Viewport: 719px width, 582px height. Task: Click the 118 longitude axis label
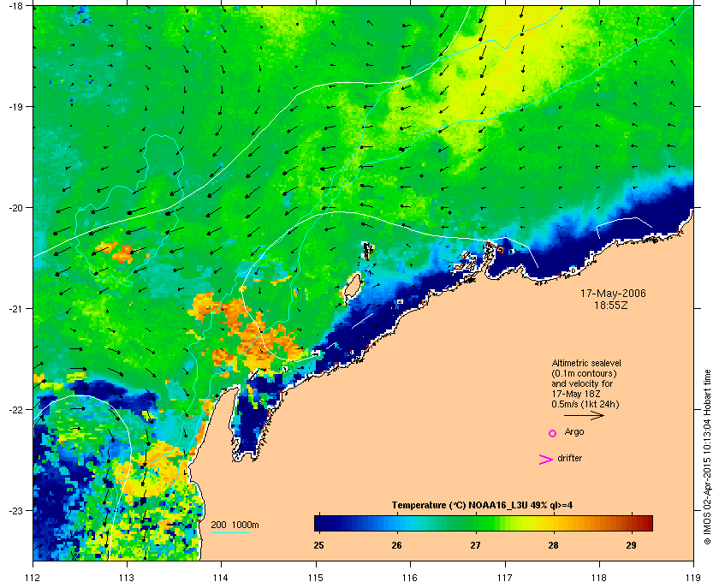tap(599, 578)
